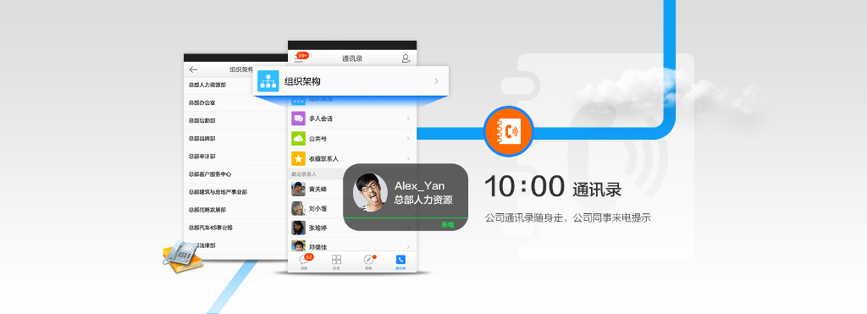Click 黄关峰's contact avatar
The height and width of the screenshot is (314, 867).
coord(299,189)
